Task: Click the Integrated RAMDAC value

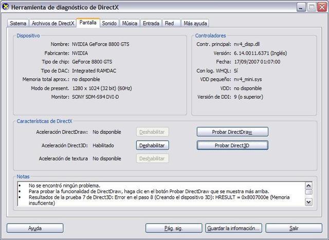Action: [x=94, y=71]
